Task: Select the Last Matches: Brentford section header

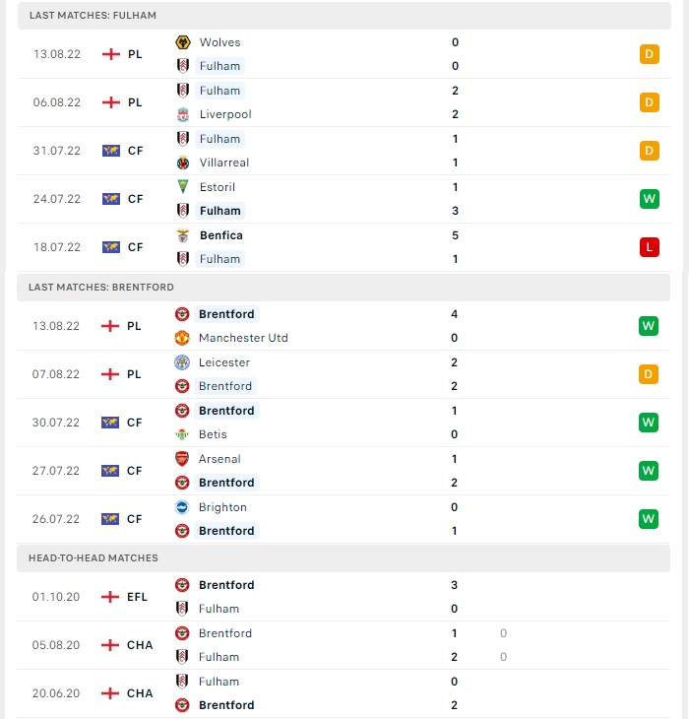Action: 344,287
